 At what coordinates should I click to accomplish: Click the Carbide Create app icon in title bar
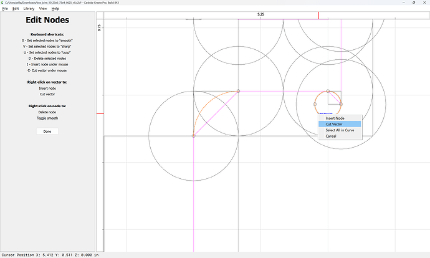(2, 2)
